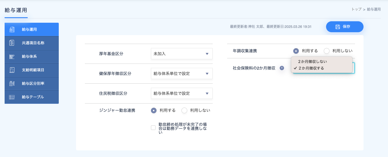
Task: Click the 共通項目名称 sidebar icon
Action: [12, 43]
